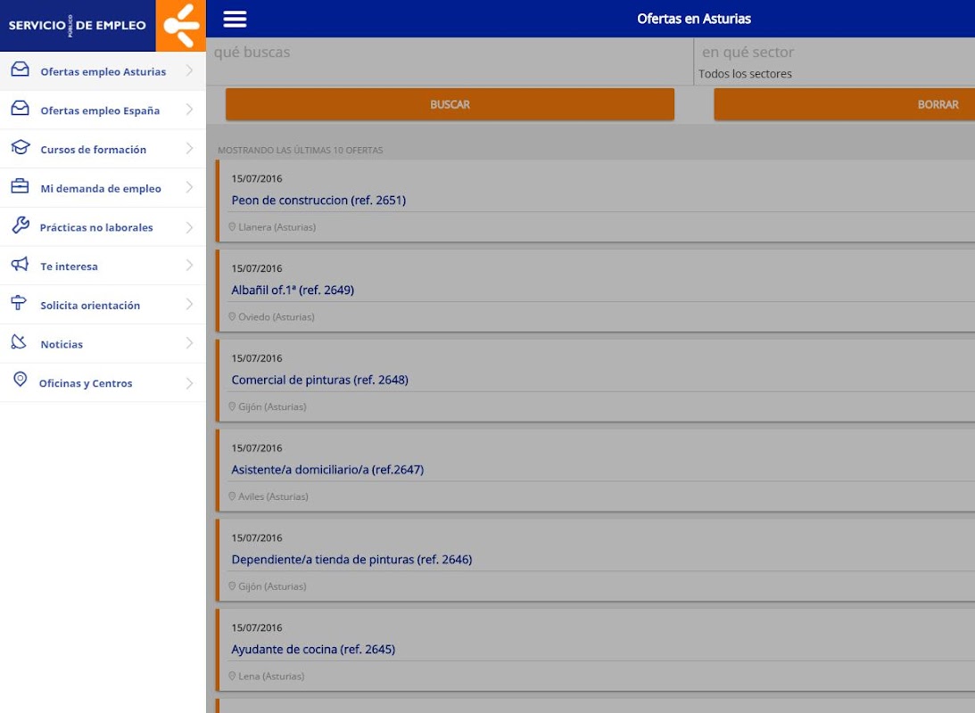Open offer Dependiente/a tienda de pinturas (ref. 2646)
This screenshot has width=975, height=713.
[351, 560]
